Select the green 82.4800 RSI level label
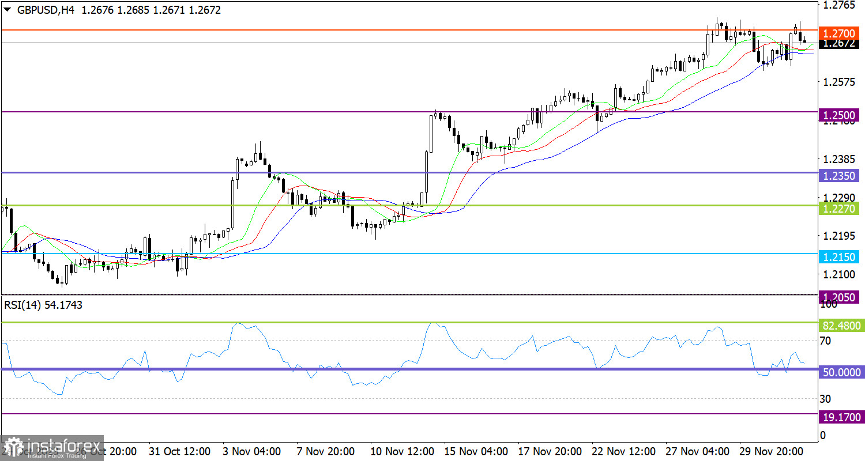The width and height of the screenshot is (865, 461). pos(841,326)
